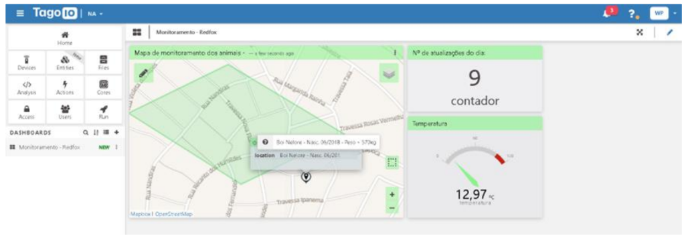
Task: Open the map layers selector
Action: pos(388,73)
